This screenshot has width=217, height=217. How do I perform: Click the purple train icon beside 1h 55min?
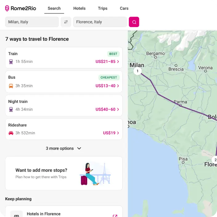[11, 62]
